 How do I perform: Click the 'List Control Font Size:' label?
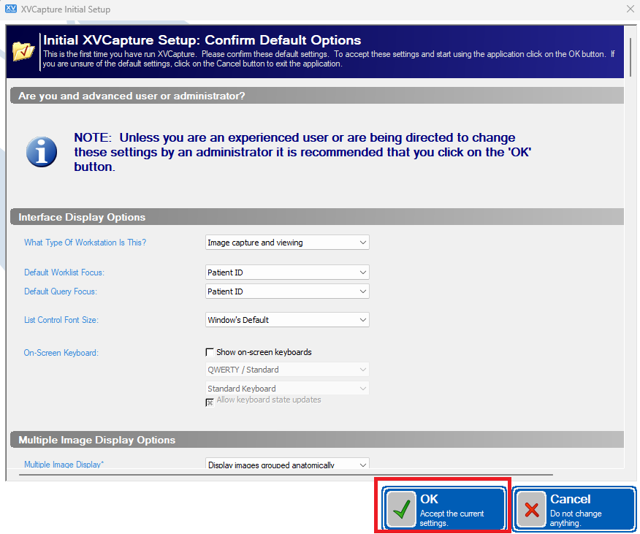61,320
